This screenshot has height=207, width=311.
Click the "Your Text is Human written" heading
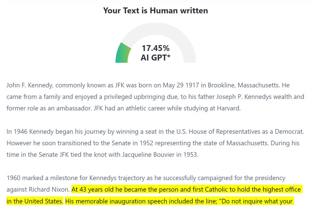click(x=155, y=11)
